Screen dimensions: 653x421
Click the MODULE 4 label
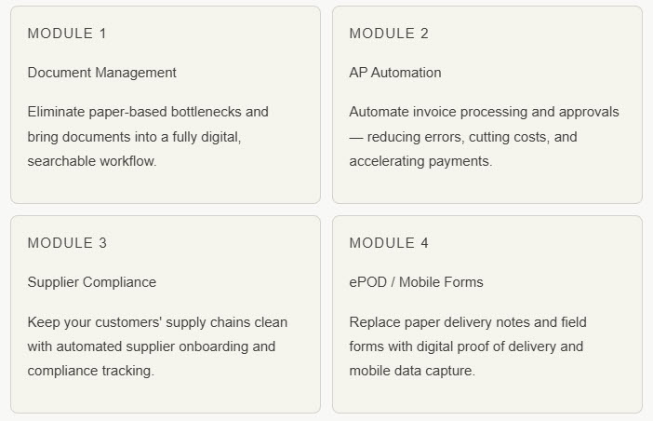pos(389,243)
